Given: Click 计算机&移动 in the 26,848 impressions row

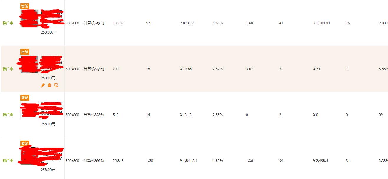Looking at the screenshot, I should point(94,161).
